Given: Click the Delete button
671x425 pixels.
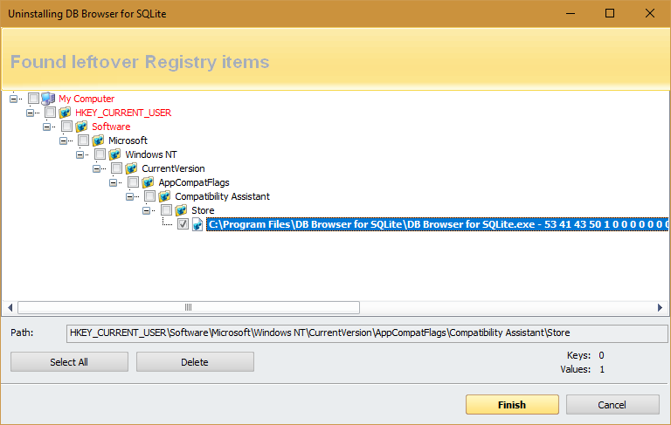Looking at the screenshot, I should click(195, 362).
